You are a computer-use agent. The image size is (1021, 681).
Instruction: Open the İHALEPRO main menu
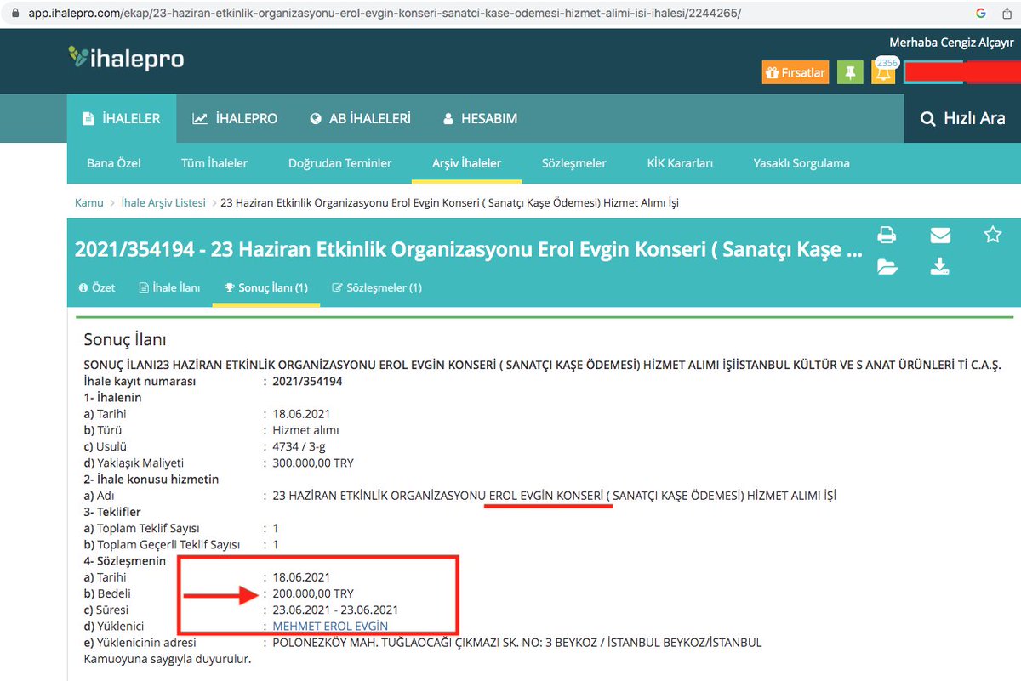pos(235,119)
